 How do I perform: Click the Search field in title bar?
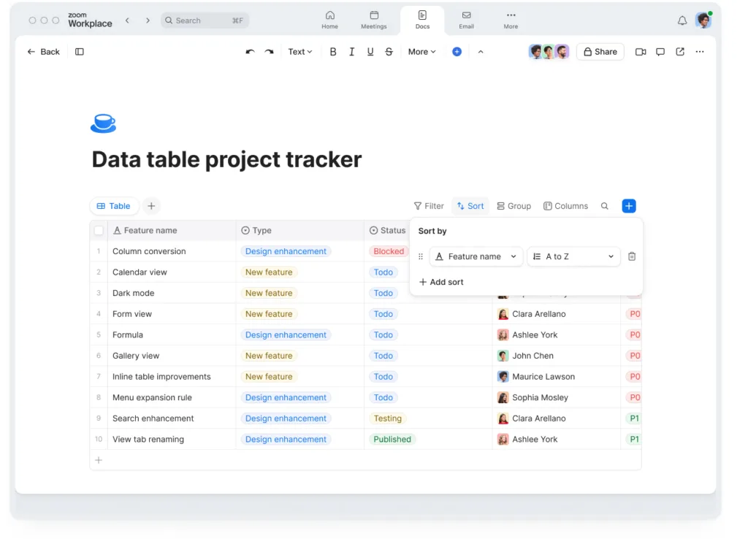tap(205, 20)
